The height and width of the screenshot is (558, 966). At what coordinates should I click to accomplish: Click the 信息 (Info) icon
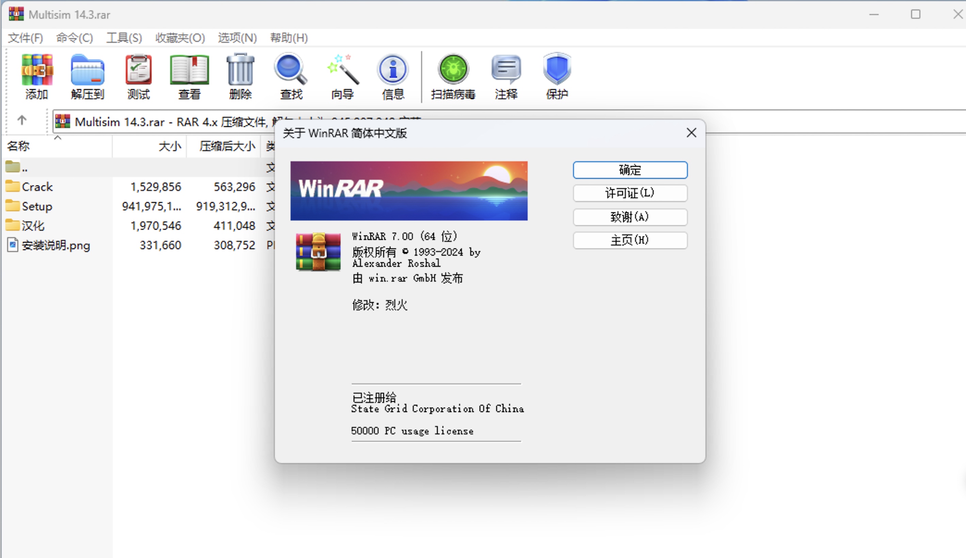(x=392, y=76)
